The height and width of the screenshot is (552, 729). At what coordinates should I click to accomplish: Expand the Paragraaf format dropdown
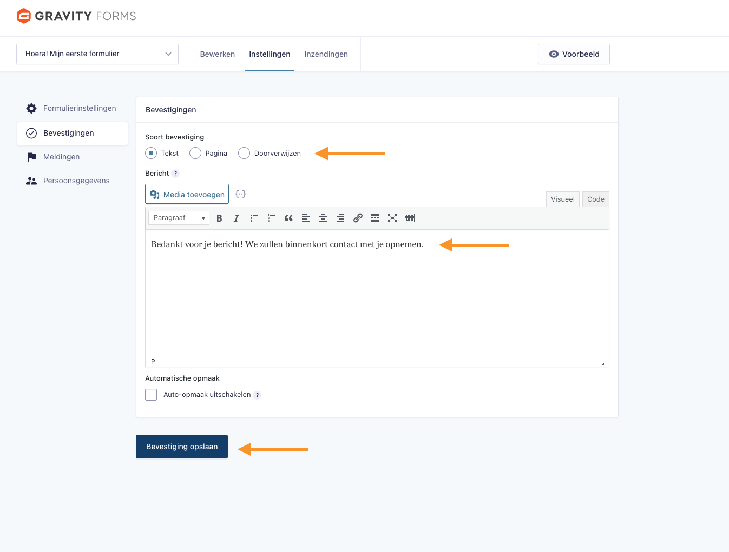point(179,218)
